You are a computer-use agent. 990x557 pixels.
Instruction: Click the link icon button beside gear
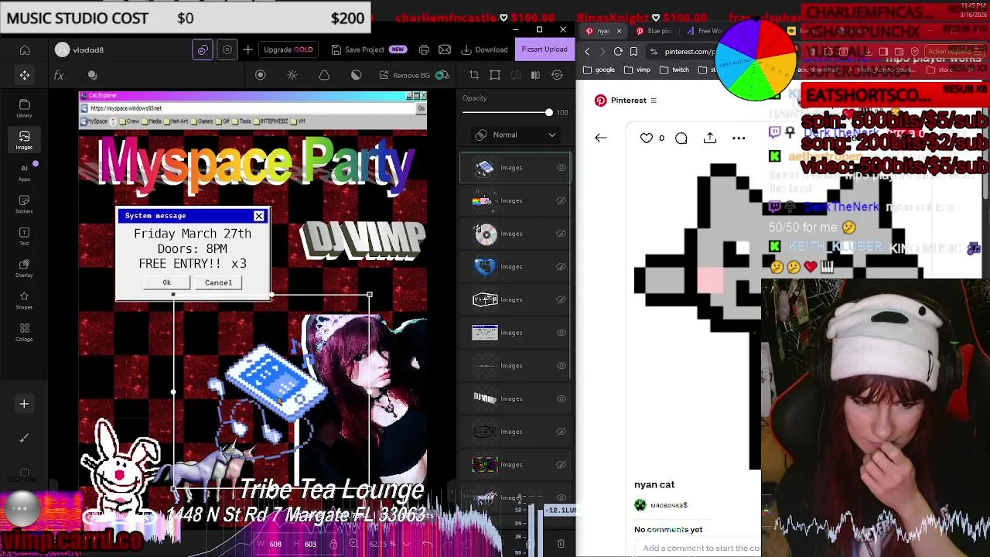[x=203, y=50]
